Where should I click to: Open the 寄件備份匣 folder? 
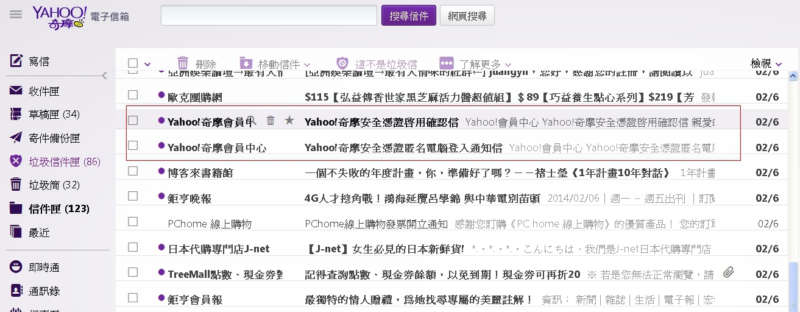[x=54, y=138]
